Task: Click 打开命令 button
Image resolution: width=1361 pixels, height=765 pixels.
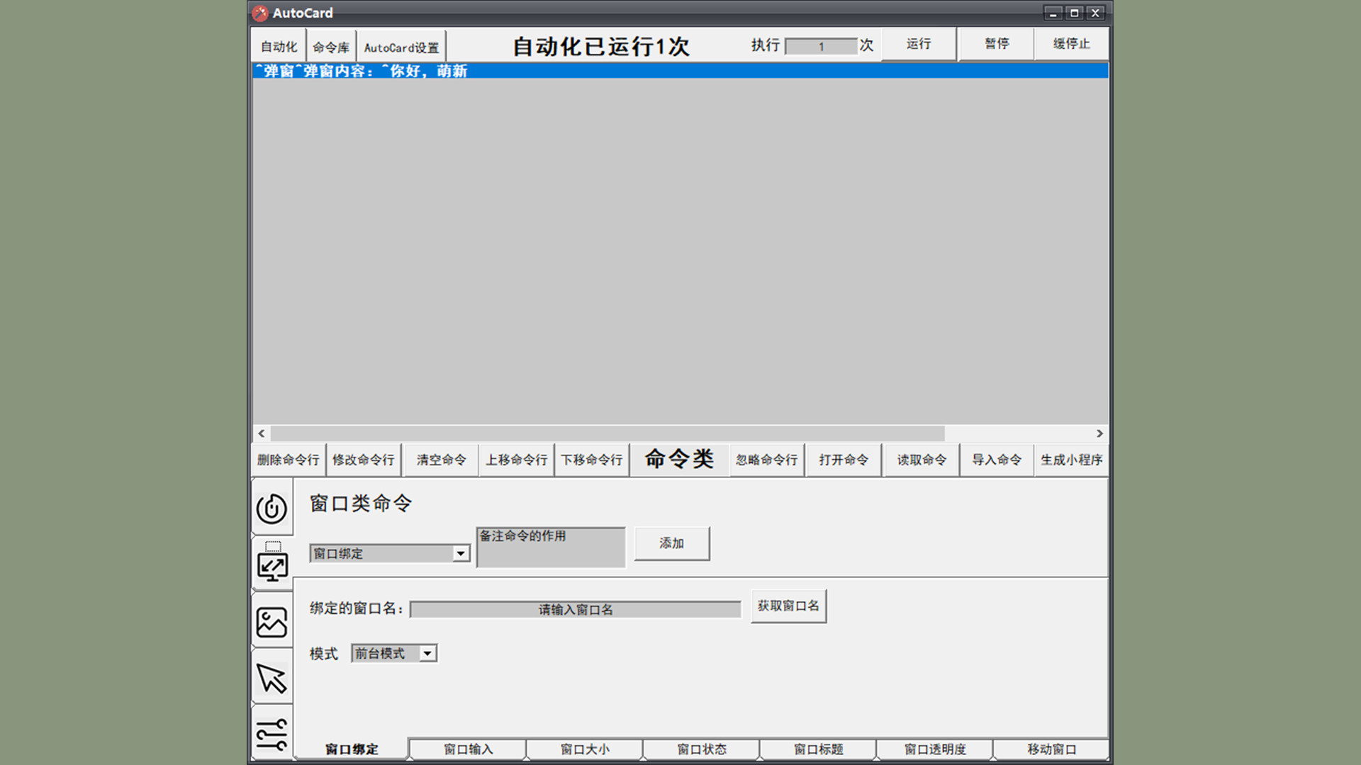Action: point(844,460)
